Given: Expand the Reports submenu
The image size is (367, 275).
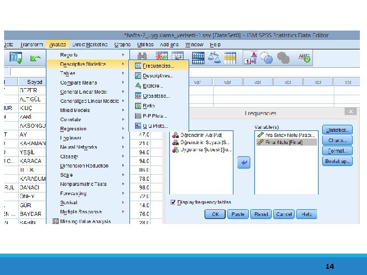Looking at the screenshot, I should pos(88,54).
